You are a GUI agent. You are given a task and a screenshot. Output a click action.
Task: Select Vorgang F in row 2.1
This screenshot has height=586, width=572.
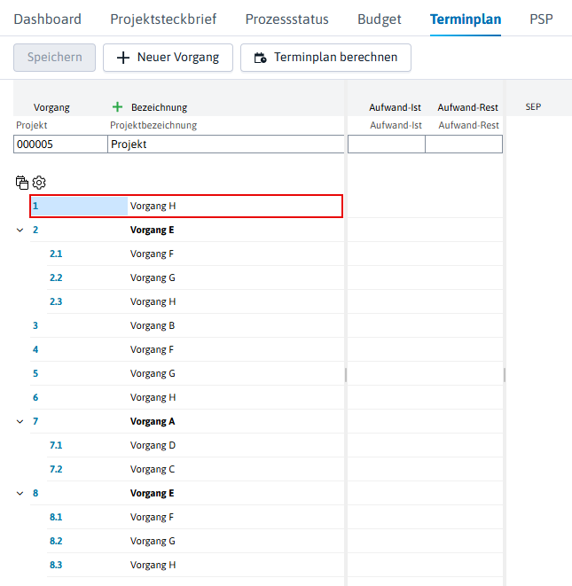pos(152,254)
